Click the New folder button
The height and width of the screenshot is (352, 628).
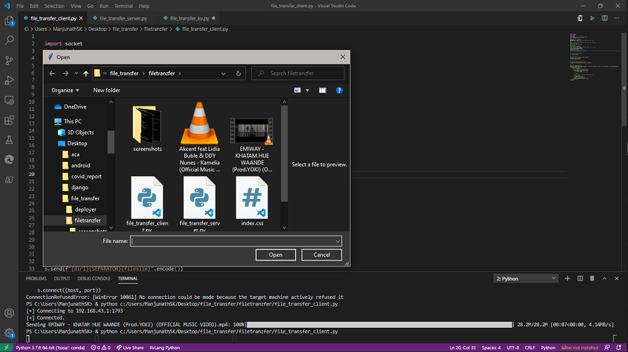click(107, 91)
